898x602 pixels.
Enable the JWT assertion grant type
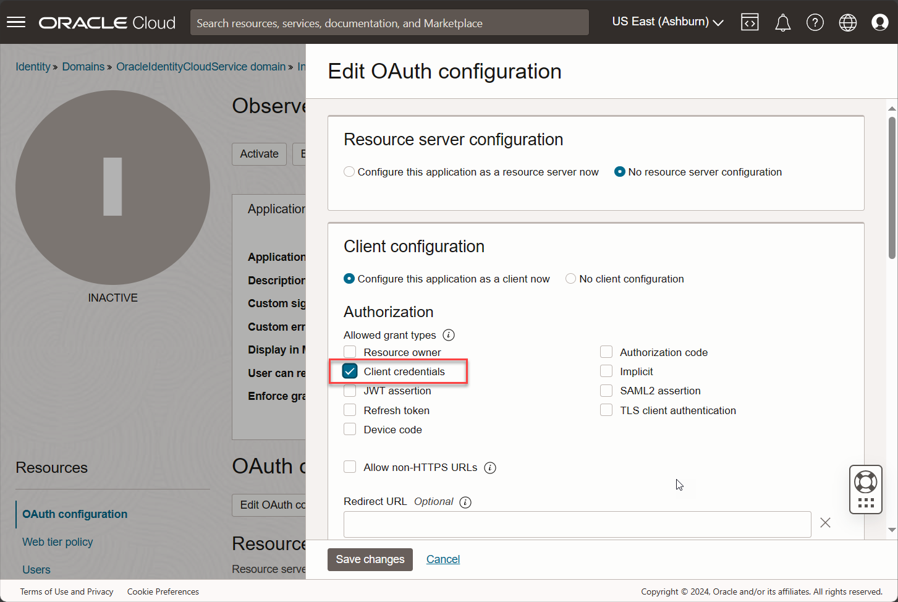[x=350, y=390]
